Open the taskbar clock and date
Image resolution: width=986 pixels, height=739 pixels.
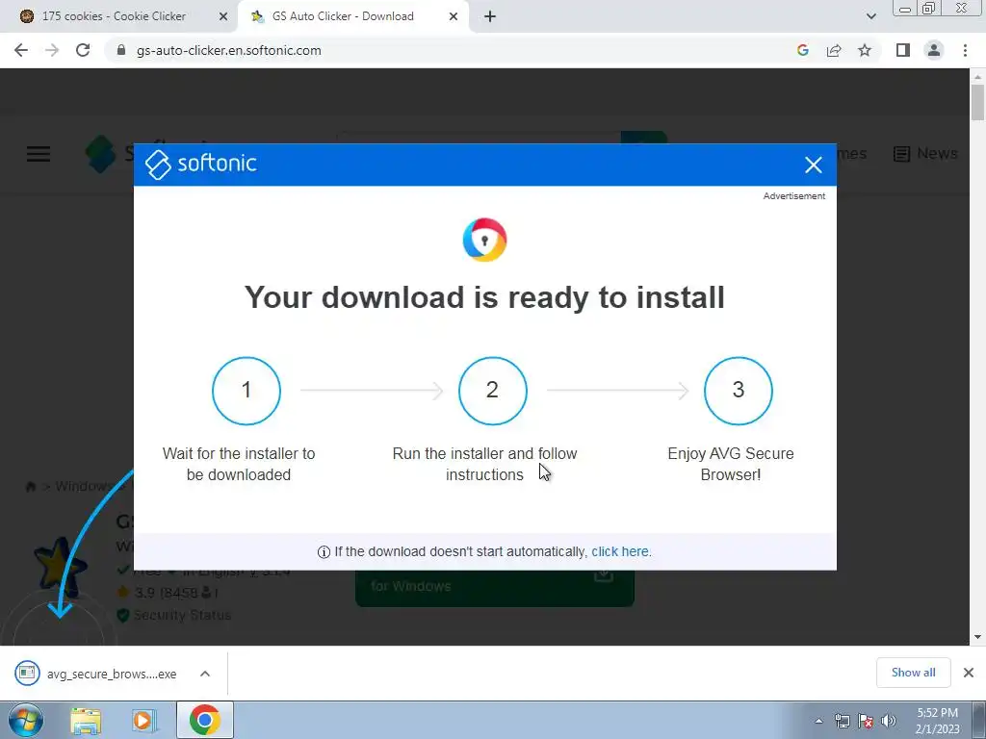(937, 721)
